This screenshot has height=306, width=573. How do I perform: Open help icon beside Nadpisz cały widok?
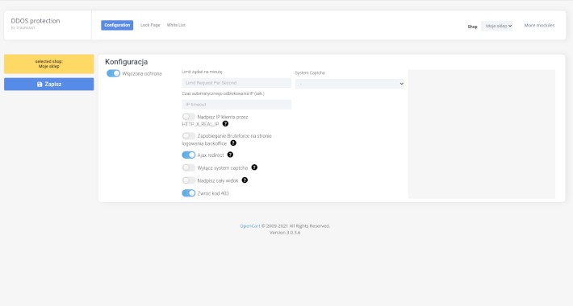245,180
